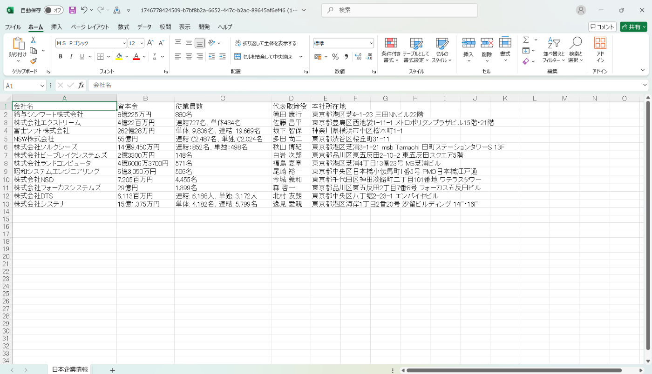Click the font color red A
This screenshot has height=374, width=652.
136,57
